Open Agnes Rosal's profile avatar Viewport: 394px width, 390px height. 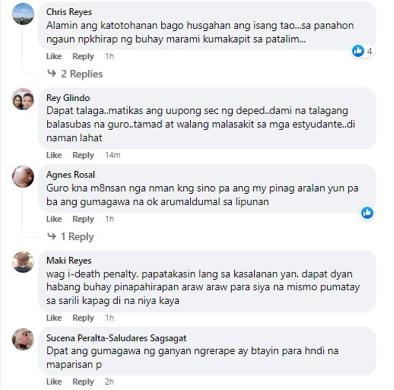tap(23, 176)
